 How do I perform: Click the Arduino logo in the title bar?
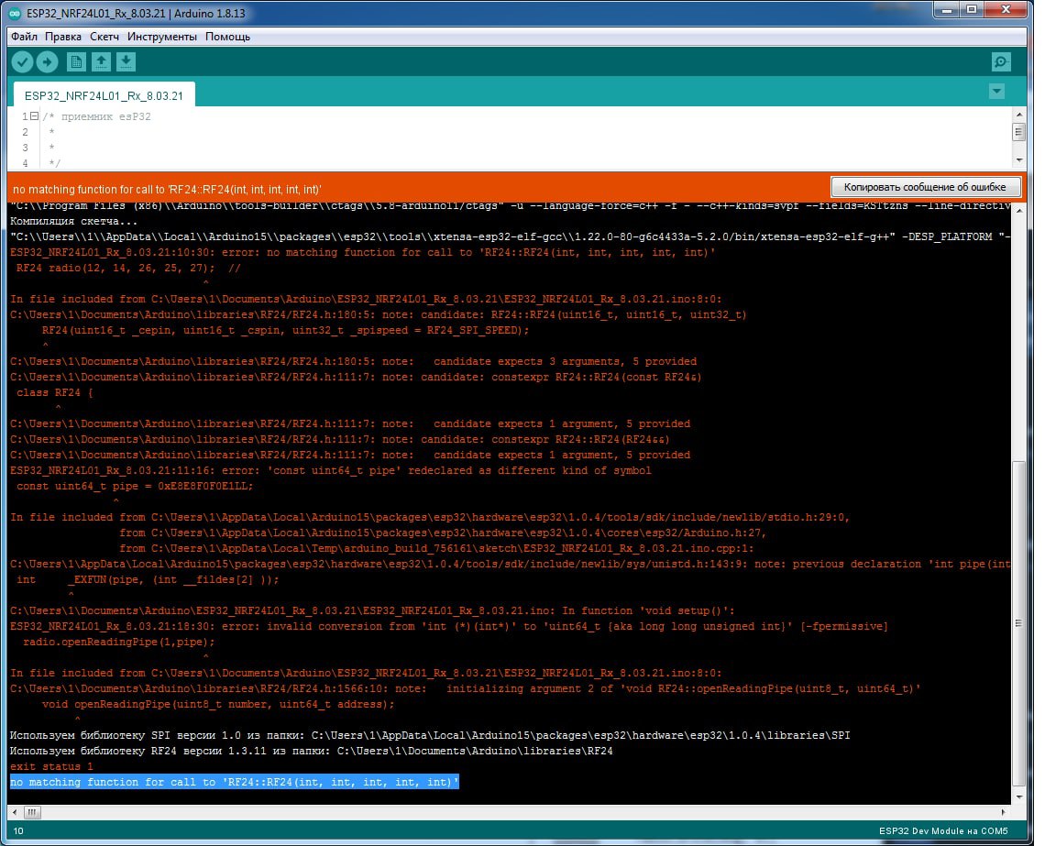point(15,13)
